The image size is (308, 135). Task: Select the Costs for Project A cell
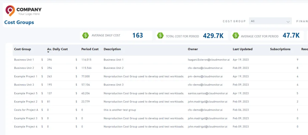point(26,110)
